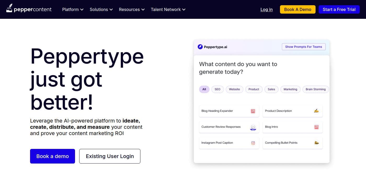Open the Log in link
366x192 pixels.
pyautogui.click(x=266, y=9)
